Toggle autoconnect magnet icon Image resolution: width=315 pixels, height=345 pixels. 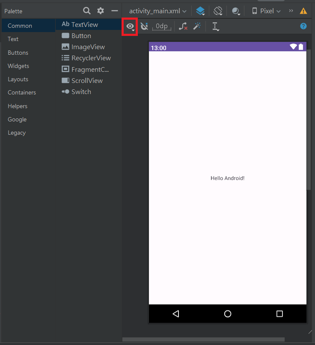click(x=144, y=27)
